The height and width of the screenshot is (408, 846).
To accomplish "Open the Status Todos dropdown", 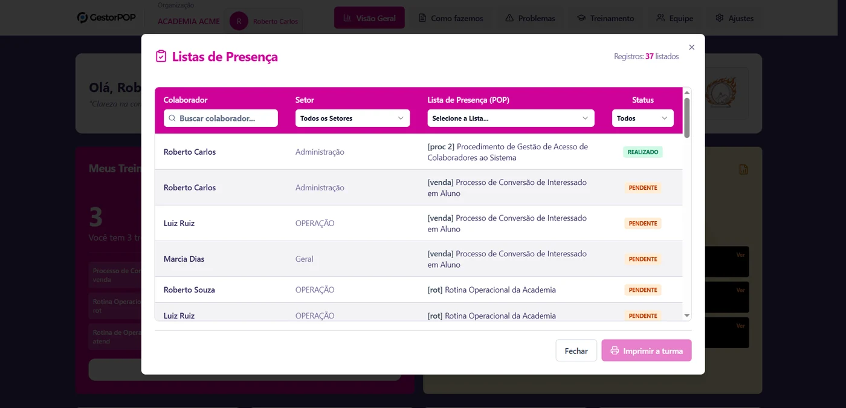I will (642, 118).
